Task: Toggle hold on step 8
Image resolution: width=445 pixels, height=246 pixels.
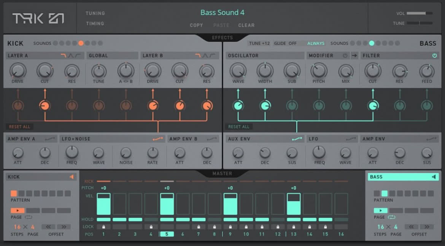Action: (x=215, y=219)
